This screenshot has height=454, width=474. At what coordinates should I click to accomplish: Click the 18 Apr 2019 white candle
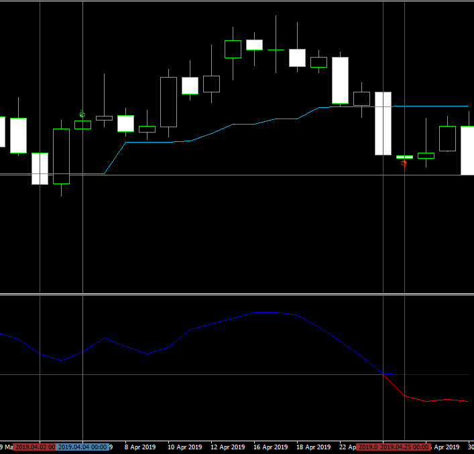click(x=298, y=58)
